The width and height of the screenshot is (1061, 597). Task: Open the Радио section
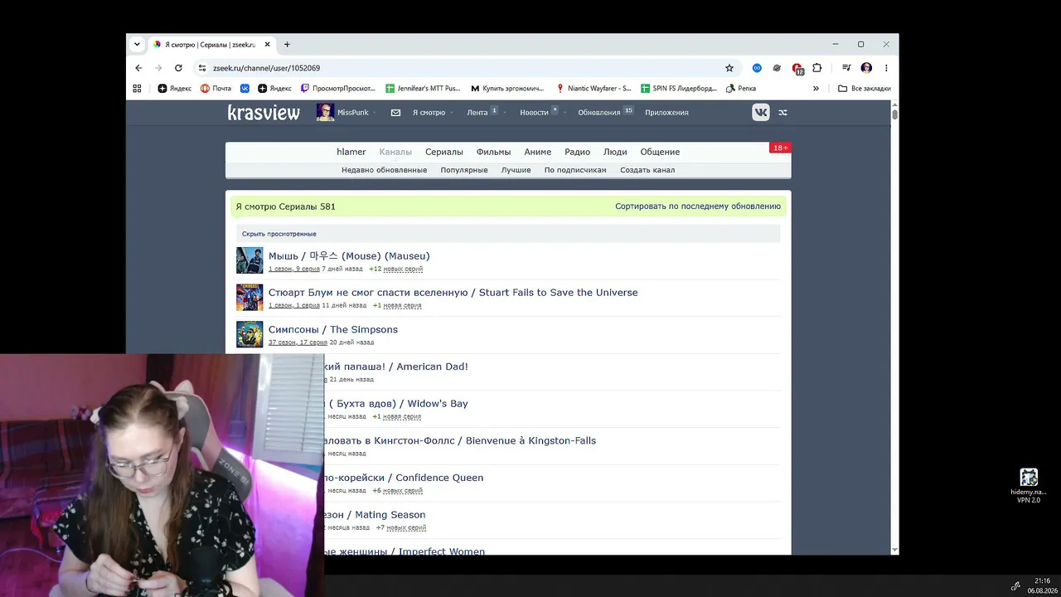[x=578, y=152]
